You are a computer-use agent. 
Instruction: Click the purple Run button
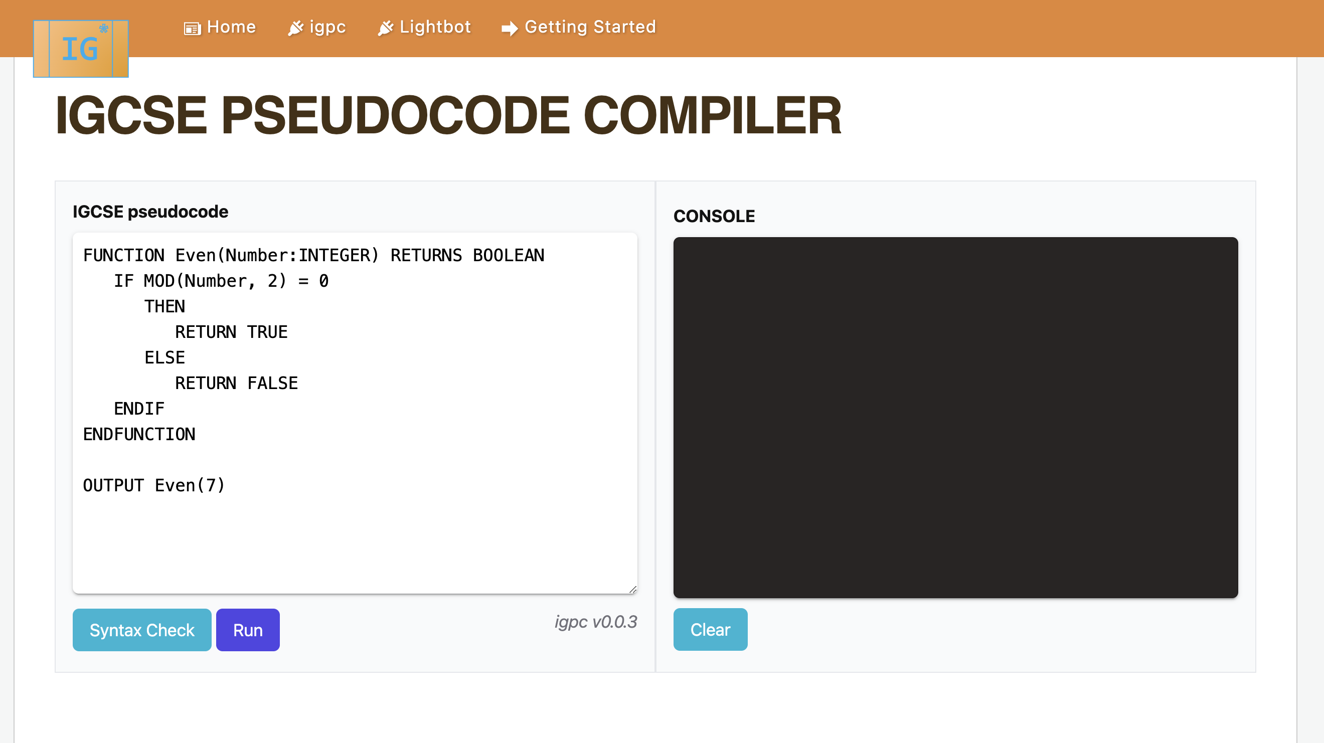[248, 630]
